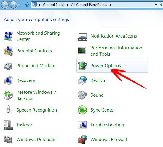The image size is (163, 147).
Task: Click the Sound speaker icon
Action: [x=82, y=95]
